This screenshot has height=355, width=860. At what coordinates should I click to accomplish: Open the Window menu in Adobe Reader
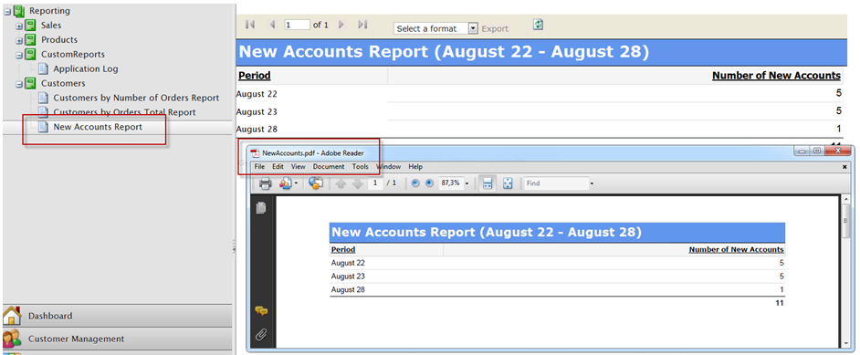388,166
